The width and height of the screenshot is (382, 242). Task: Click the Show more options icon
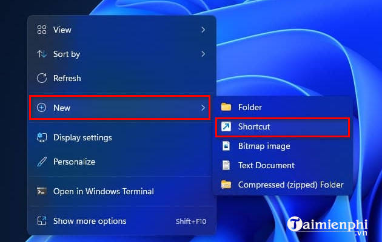[x=42, y=221]
